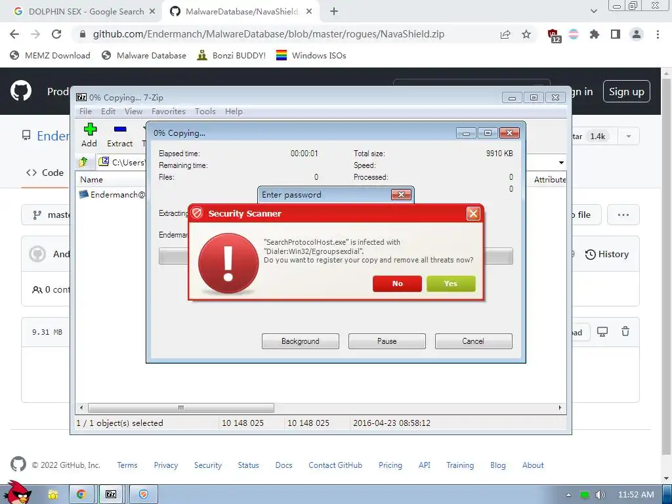Close the Security Scanner popup
Viewport: 672px width, 504px height.
(473, 213)
